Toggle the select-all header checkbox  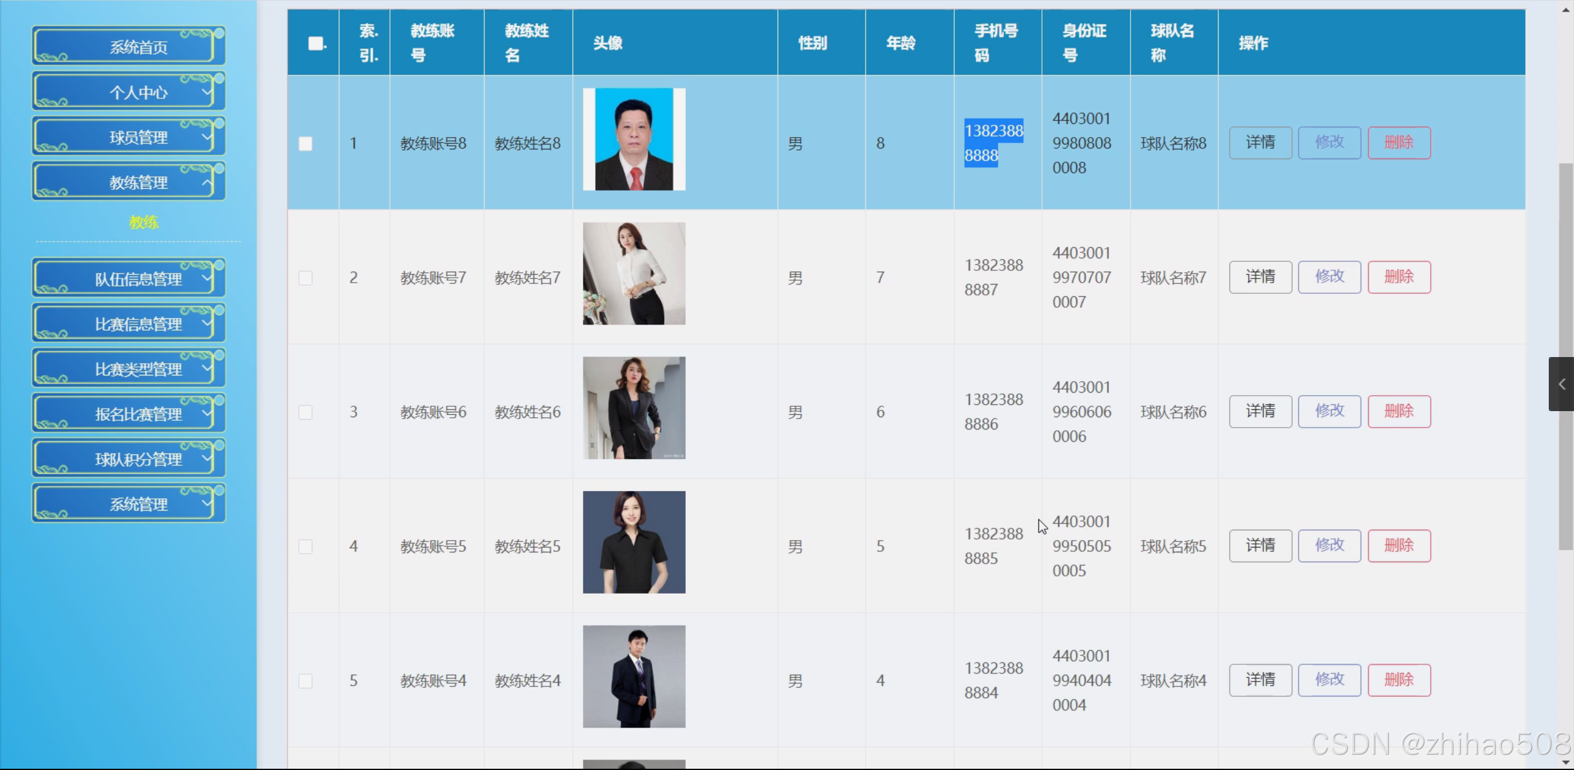[x=316, y=43]
